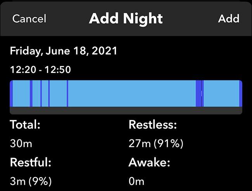252x191 pixels.
Task: Click the long light-blue restless stretch mid-chart
Action: tap(132, 94)
